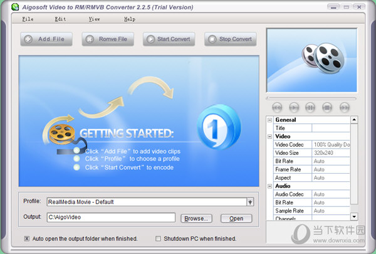Click the Open output folder button
The width and height of the screenshot is (376, 254).
coord(236,218)
